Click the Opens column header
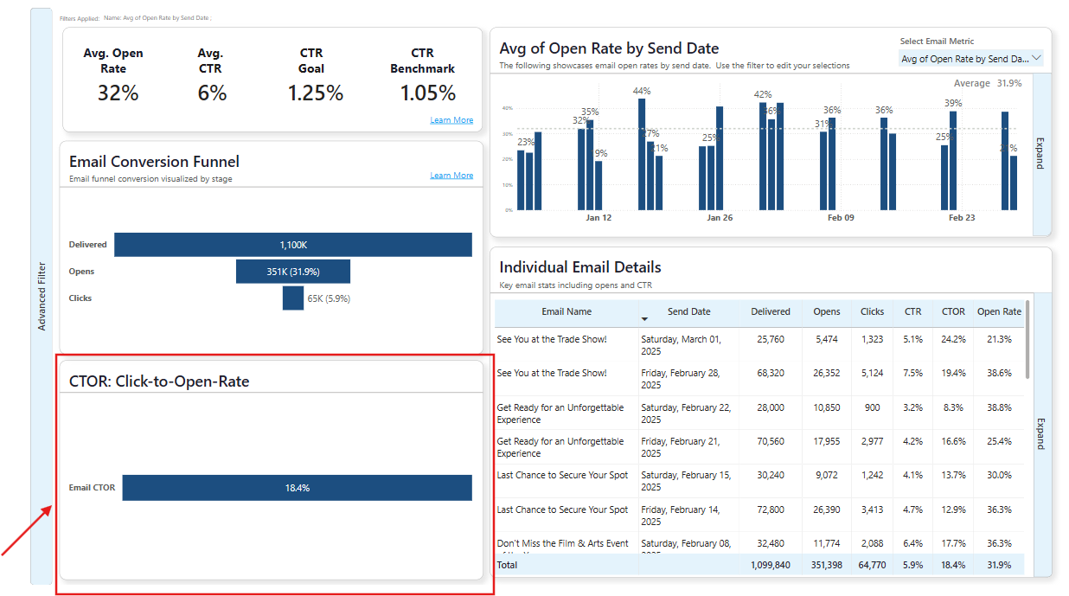 pos(827,311)
